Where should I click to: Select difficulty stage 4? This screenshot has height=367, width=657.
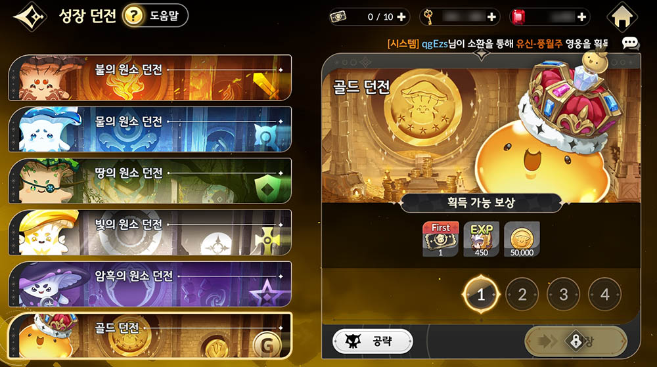click(604, 294)
